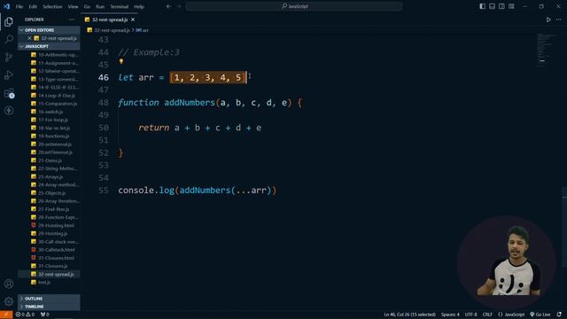Go forward with the right arrow
Screen dimensions: 567x319
179,6
